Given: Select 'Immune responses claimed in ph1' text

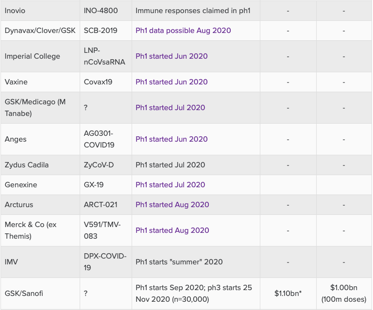Looking at the screenshot, I should click(192, 10).
